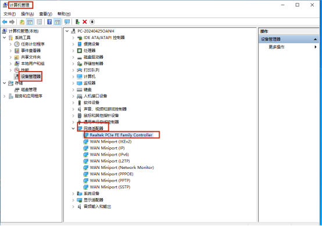Select 计算机管理(本地) root node
This screenshot has height=226, width=322.
23,31
